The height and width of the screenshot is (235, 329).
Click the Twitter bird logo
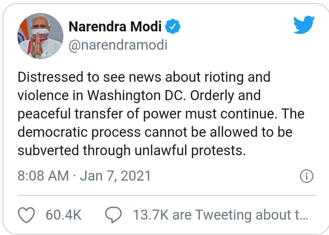pyautogui.click(x=304, y=25)
